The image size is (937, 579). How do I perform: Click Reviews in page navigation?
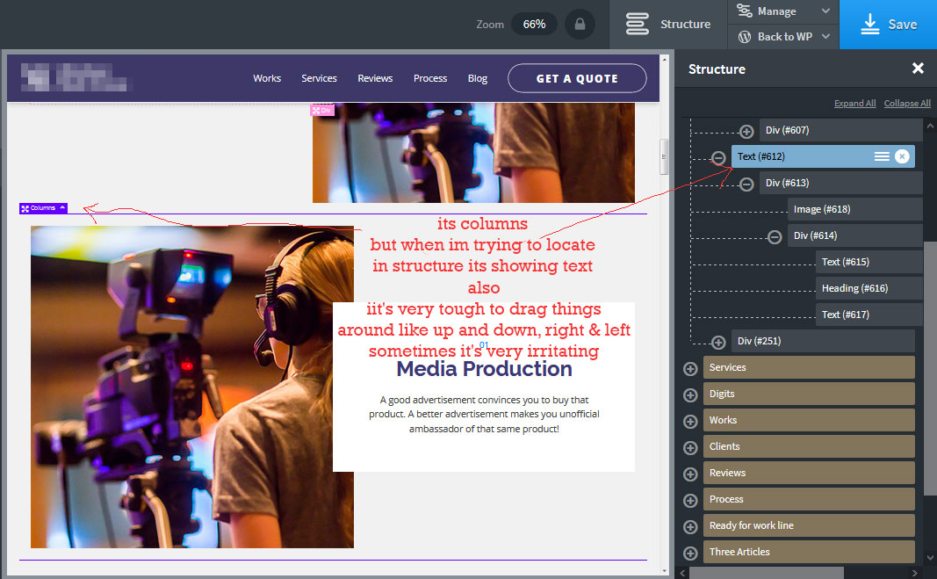point(375,78)
